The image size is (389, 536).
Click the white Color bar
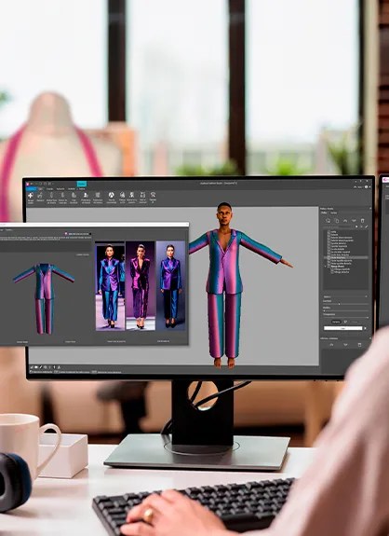pos(342,328)
